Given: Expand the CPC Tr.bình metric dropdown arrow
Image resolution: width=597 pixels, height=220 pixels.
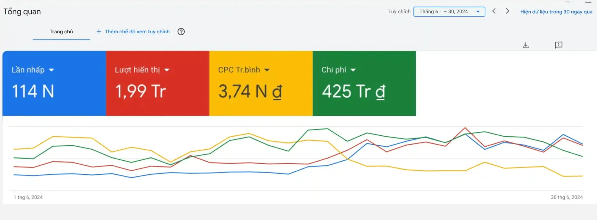Looking at the screenshot, I should point(267,70).
